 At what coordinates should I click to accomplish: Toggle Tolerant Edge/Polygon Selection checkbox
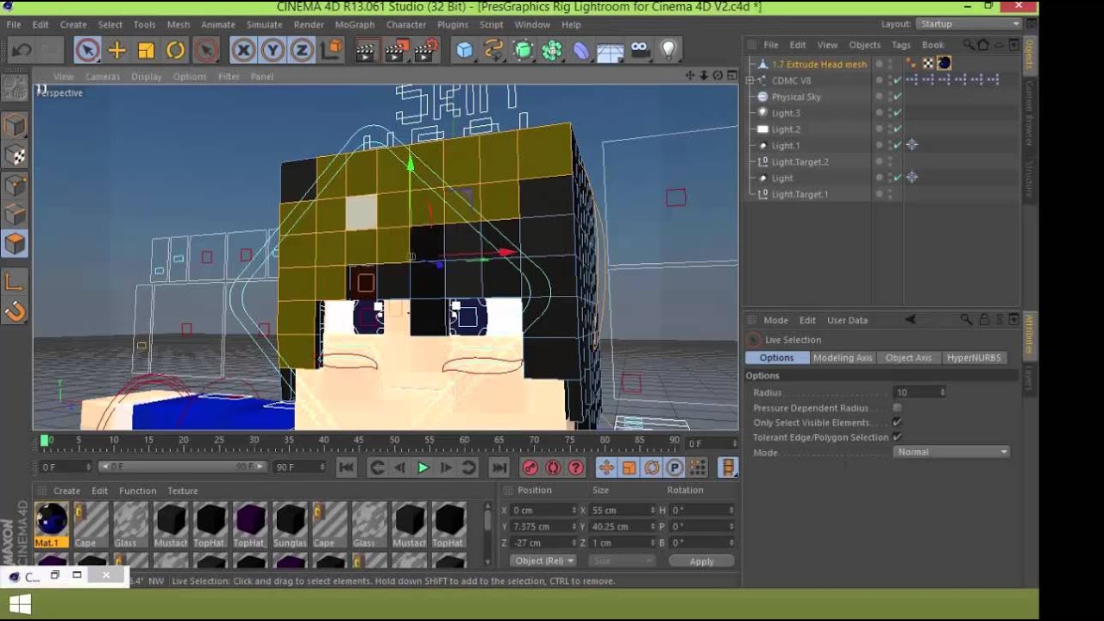[897, 437]
